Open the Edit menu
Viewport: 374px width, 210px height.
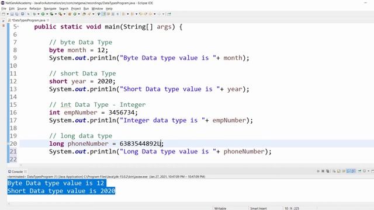(12, 9)
